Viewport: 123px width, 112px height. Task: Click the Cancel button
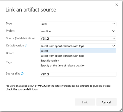click(107, 102)
